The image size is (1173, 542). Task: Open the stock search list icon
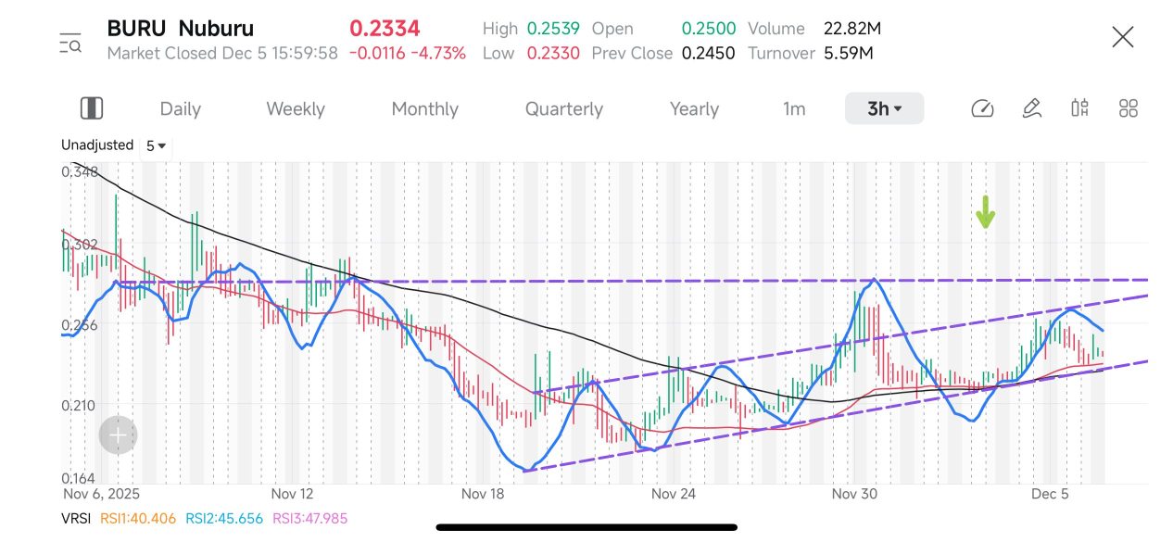pos(70,43)
